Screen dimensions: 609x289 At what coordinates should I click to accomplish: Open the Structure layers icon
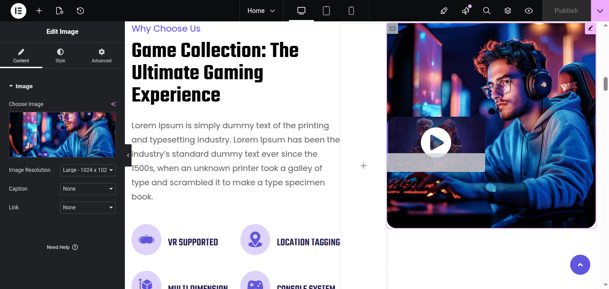coord(508,11)
